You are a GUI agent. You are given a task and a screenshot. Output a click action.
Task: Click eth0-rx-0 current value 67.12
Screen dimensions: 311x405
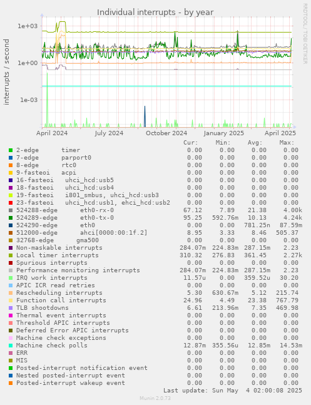[x=193, y=210]
